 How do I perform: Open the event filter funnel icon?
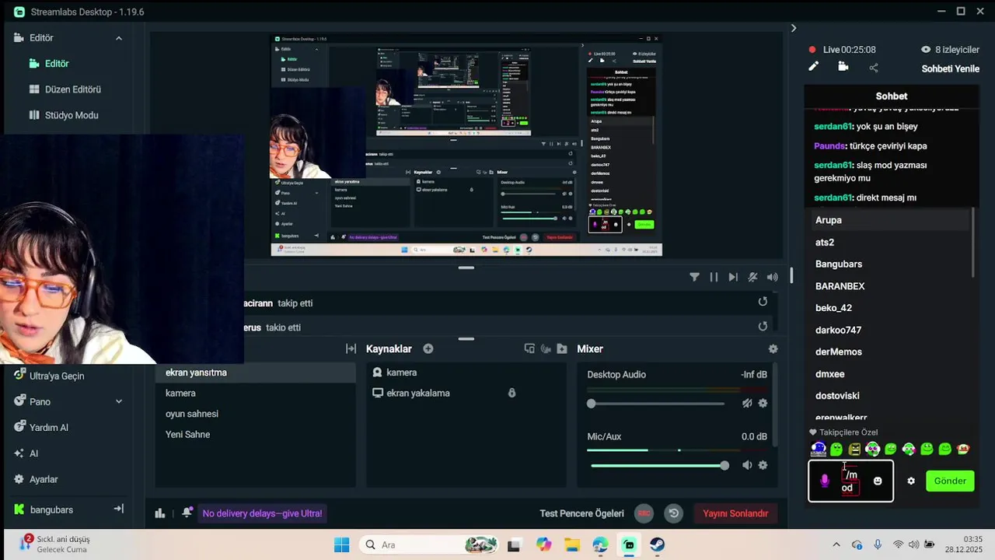(694, 277)
